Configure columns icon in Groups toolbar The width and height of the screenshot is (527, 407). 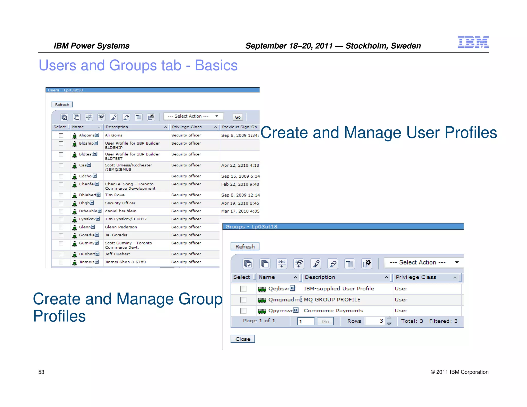click(367, 264)
